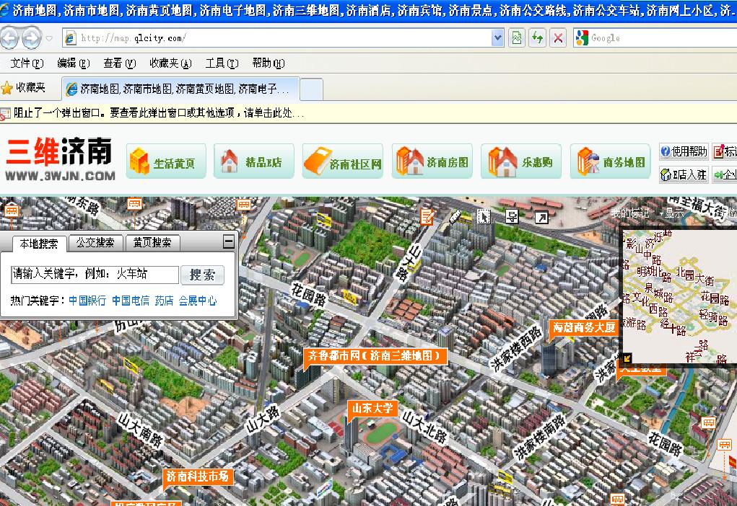
Task: Click the E店入驻 button
Action: click(x=684, y=174)
